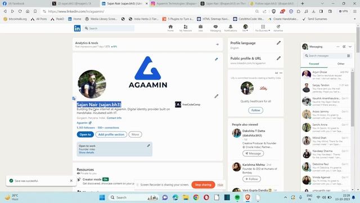This screenshot has height=203, width=360.
Task: Follow the Lilly advertiser page
Action: [255, 111]
